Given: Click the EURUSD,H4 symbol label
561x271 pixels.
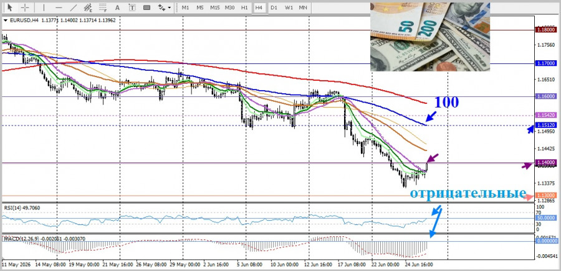Looking at the screenshot, I should (x=24, y=21).
